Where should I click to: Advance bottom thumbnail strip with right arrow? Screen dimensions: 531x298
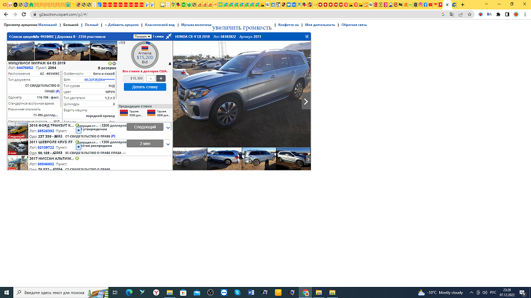(308, 159)
